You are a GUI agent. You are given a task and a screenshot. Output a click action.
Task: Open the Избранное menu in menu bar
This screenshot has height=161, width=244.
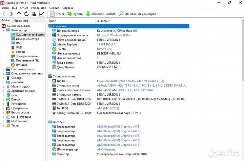coord(39,8)
